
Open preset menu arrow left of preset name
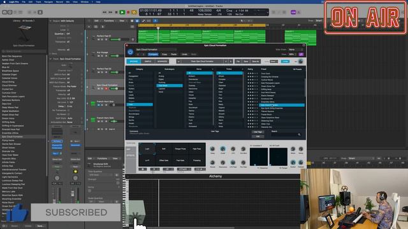point(178,61)
